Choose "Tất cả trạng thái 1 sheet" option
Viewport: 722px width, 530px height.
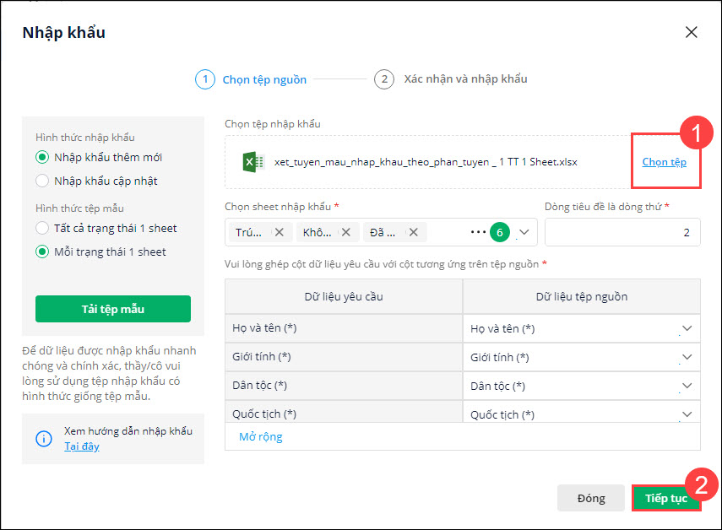coord(42,228)
